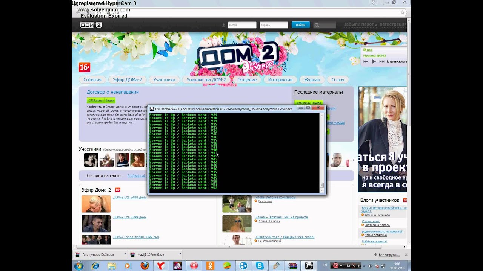Click the HyperCam red pause tray icon
The image size is (483, 271).
335,266
